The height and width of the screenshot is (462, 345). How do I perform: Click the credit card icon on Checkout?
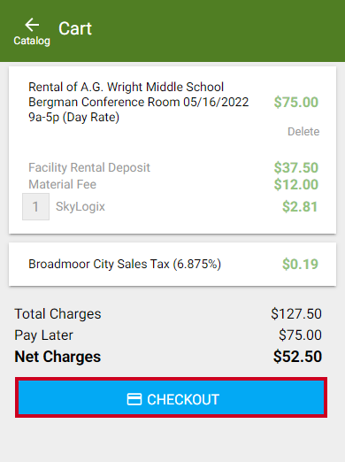[134, 399]
